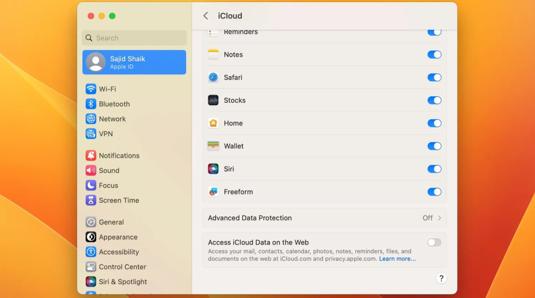
Task: Go back using the back chevron
Action: (x=205, y=16)
